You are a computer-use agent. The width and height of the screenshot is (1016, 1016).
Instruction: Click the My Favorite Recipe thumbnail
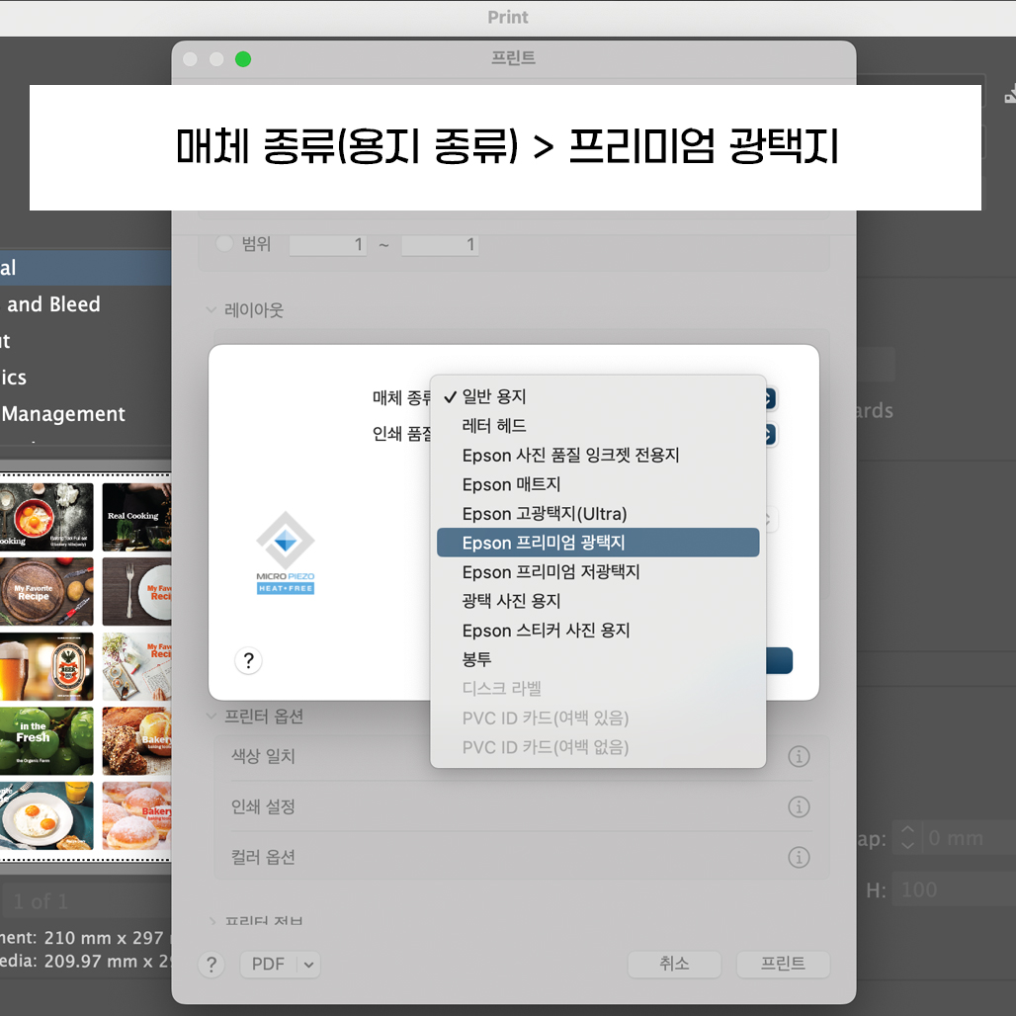(46, 592)
